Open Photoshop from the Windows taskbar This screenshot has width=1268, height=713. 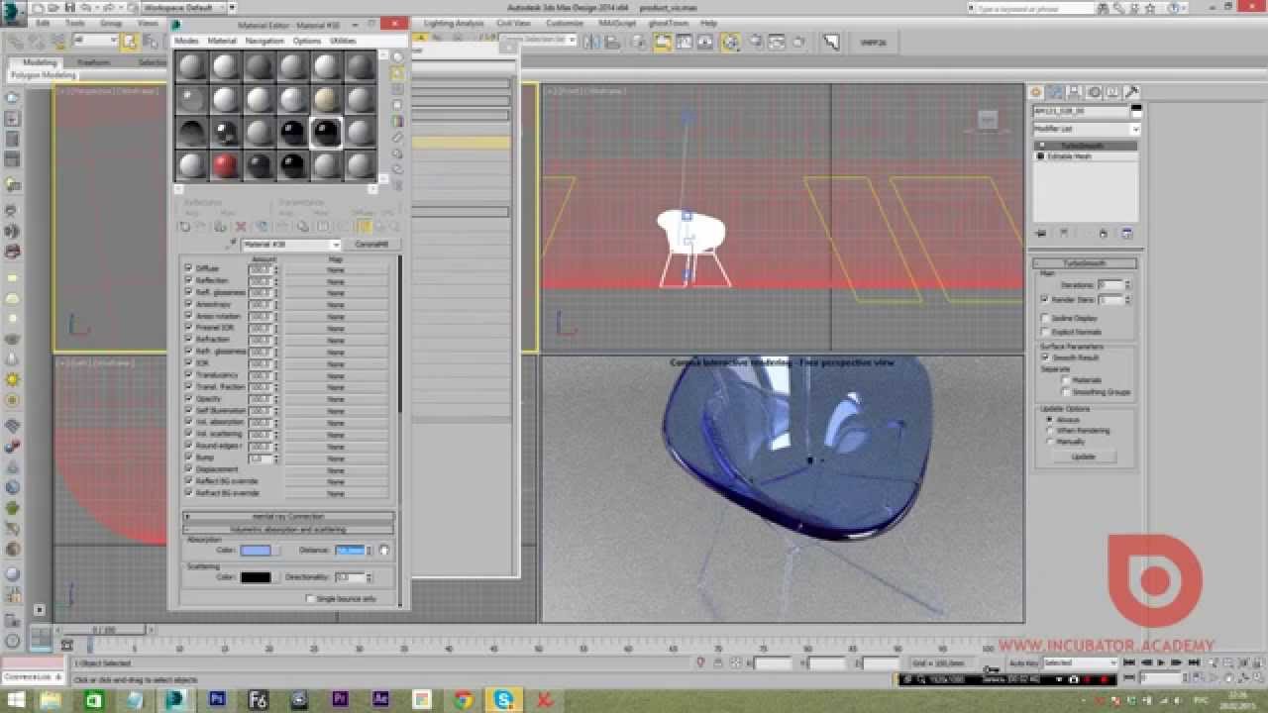(217, 700)
